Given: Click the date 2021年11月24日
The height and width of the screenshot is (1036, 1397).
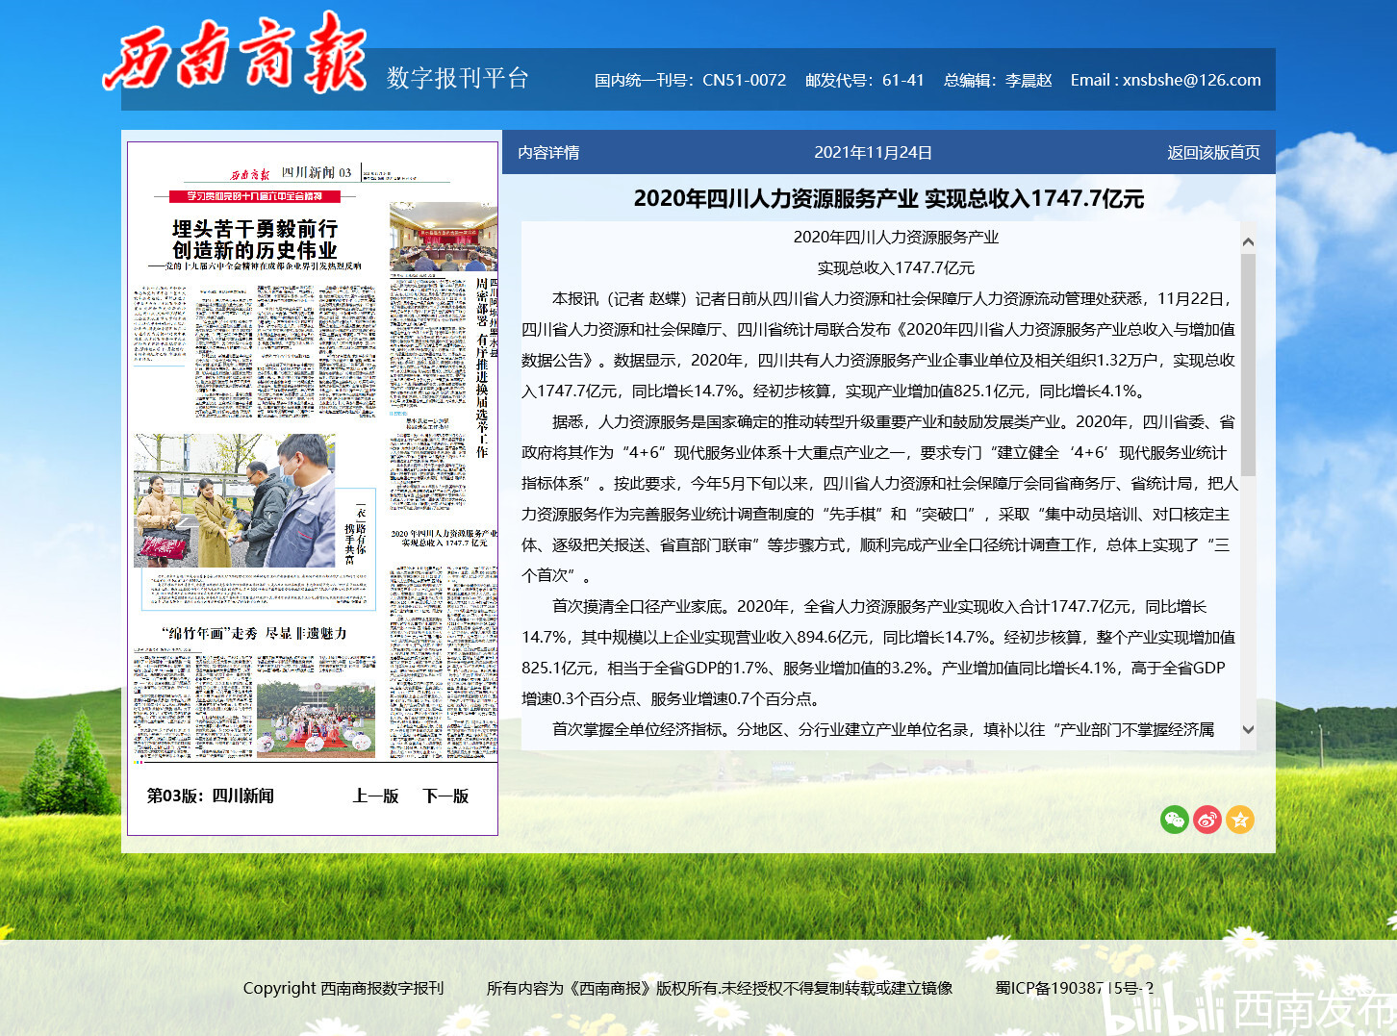Looking at the screenshot, I should click(873, 152).
